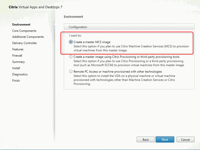Click the Configuration section header
200x150 pixels.
point(129,27)
